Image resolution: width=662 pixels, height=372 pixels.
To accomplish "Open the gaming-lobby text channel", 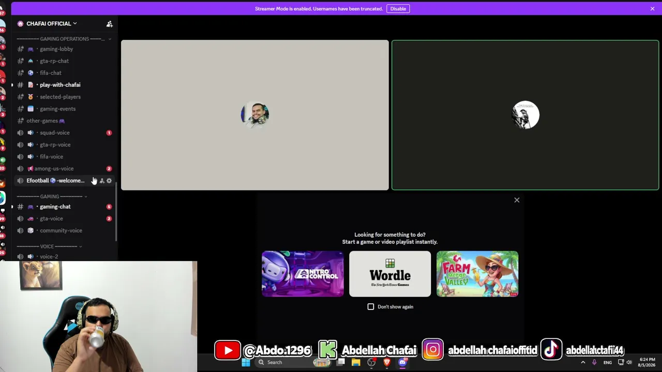I will point(65,49).
